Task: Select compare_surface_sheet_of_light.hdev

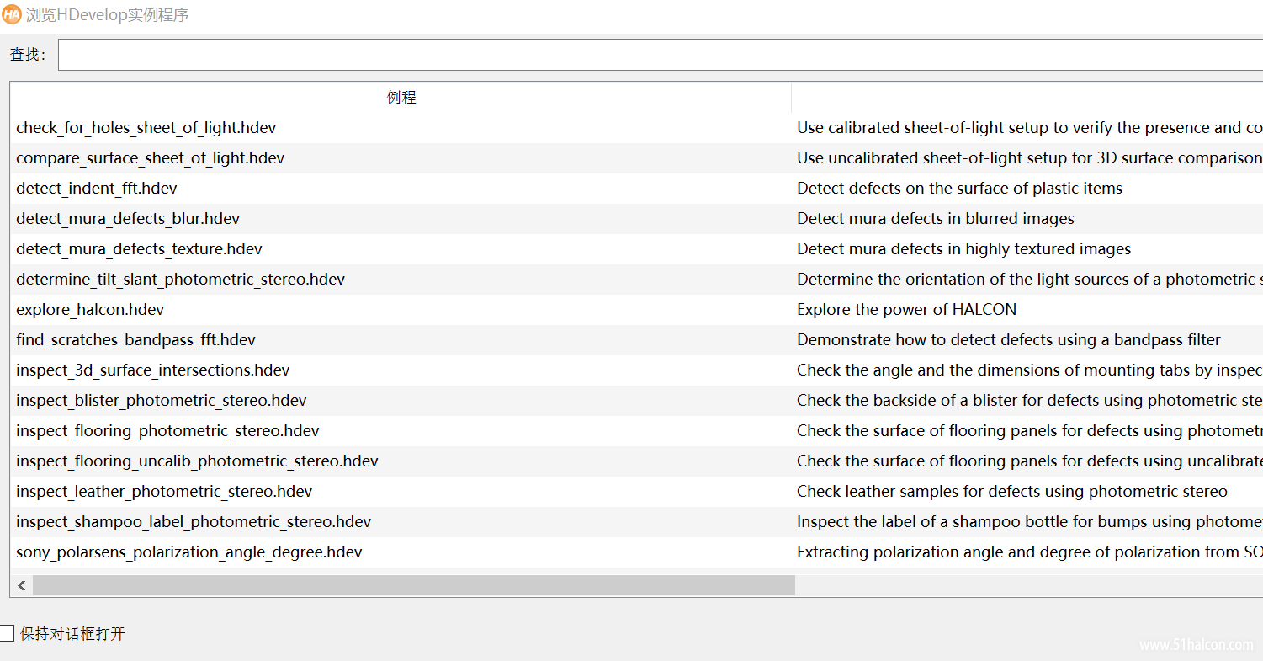Action: pos(151,158)
